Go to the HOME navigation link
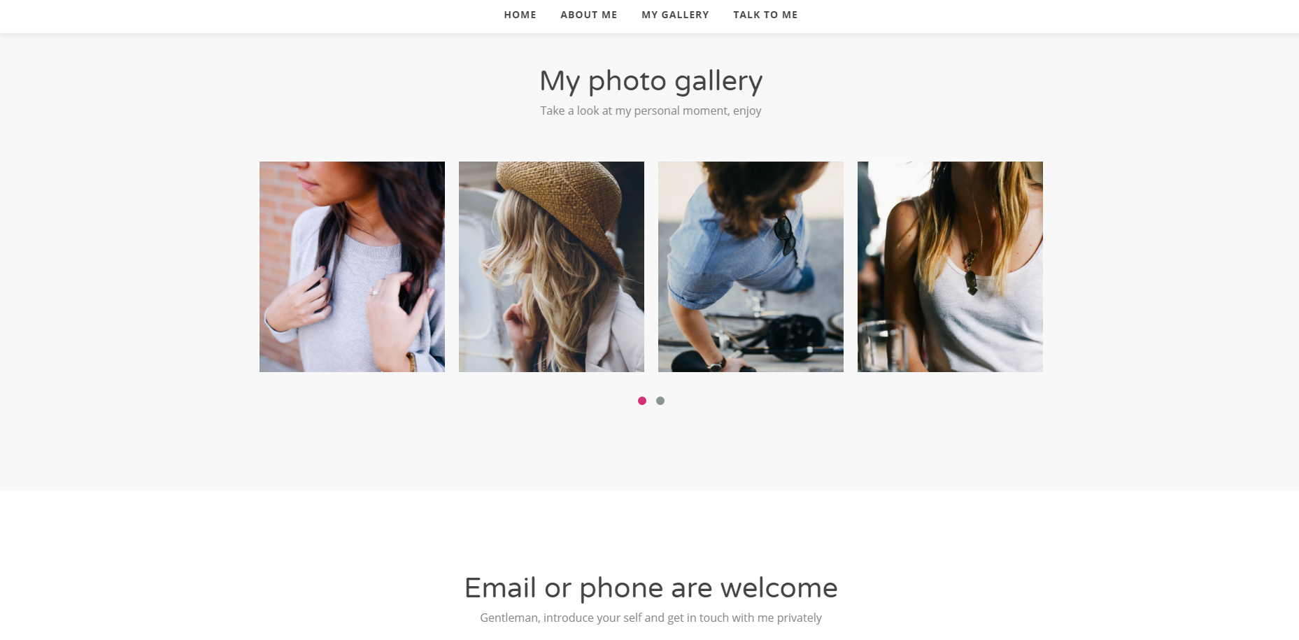 (x=520, y=15)
